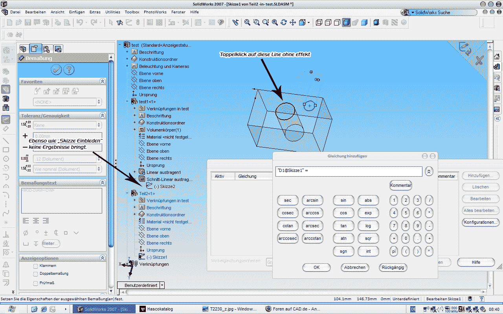This screenshot has width=503, height=314.
Task: Open the PhotoWorks menu
Action: tap(155, 12)
